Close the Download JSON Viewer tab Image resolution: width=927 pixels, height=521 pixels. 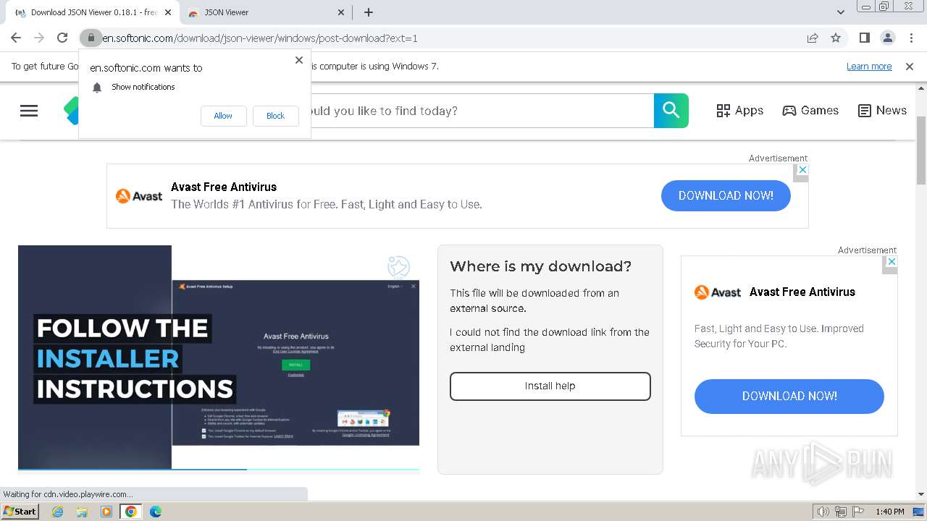pos(168,12)
